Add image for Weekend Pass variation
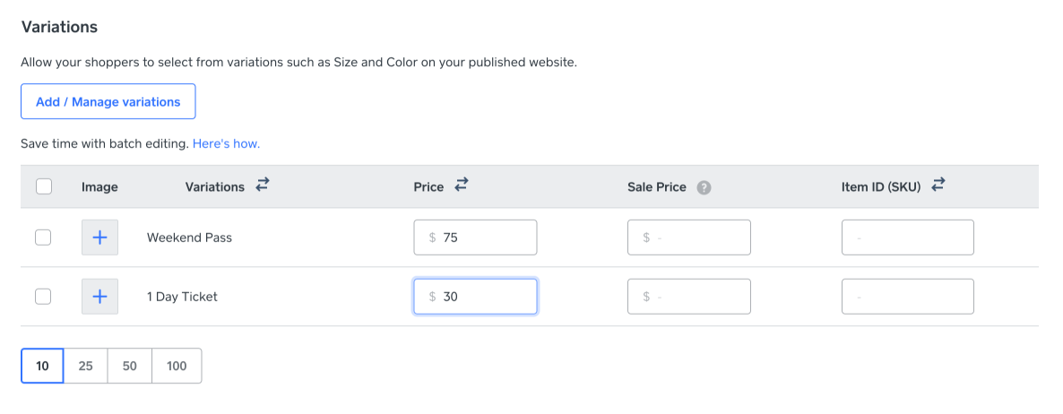 click(99, 237)
